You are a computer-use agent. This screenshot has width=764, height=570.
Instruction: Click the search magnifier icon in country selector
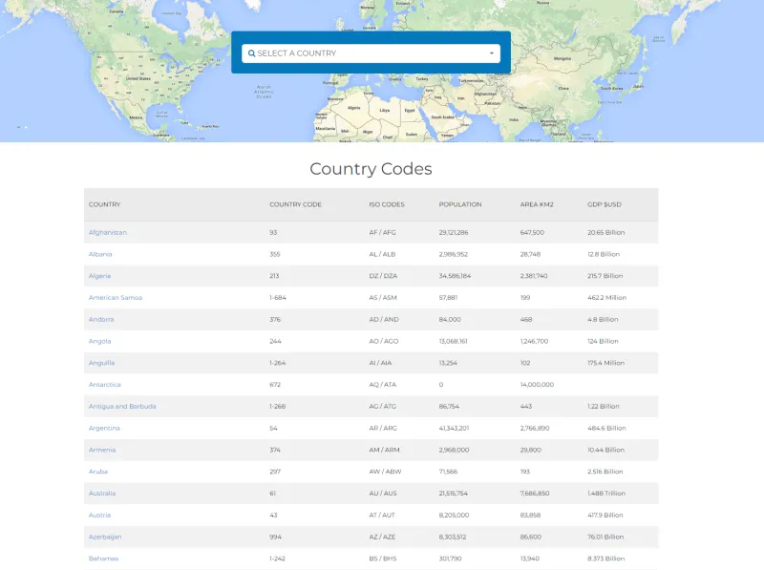pos(252,53)
